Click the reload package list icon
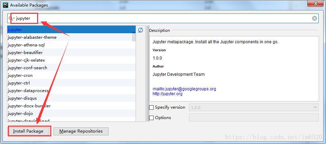The height and width of the screenshot is (144, 326). point(140,30)
